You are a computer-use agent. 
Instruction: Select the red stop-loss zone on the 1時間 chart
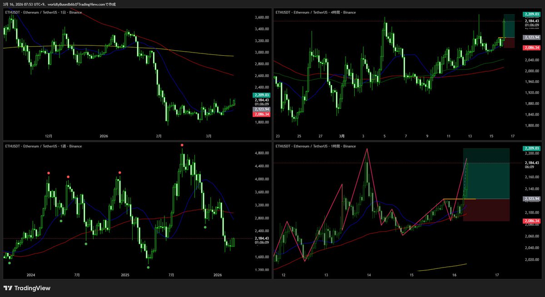(x=486, y=210)
